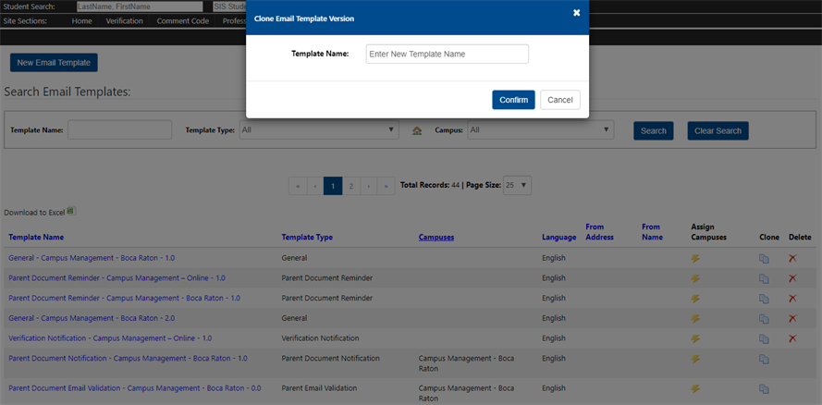The height and width of the screenshot is (405, 822).
Task: Click the Download to Excel text
Action: pos(34,213)
